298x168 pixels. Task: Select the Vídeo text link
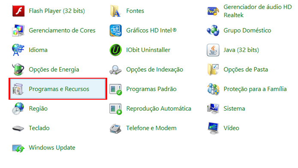point(231,128)
